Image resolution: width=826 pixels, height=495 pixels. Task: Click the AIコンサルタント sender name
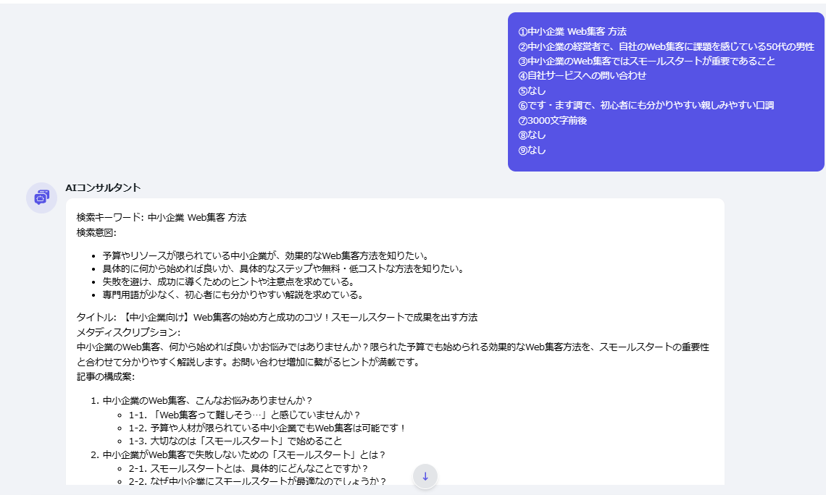pyautogui.click(x=103, y=187)
